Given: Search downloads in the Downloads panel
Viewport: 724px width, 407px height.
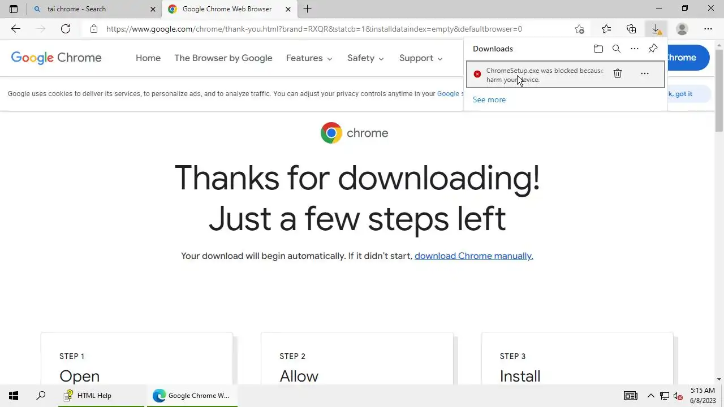Looking at the screenshot, I should 617,49.
